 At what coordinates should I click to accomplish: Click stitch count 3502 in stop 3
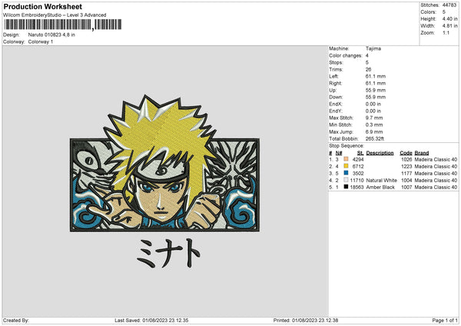[x=358, y=173]
